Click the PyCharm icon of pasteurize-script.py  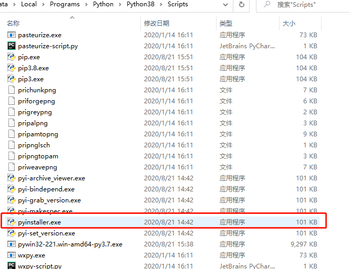(x=12, y=46)
